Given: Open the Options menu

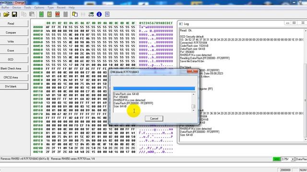Looking at the screenshot, I should pyautogui.click(x=39, y=8).
